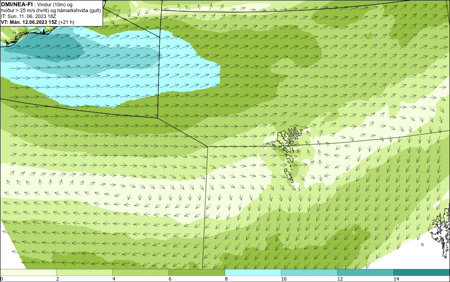Click the "Vindur (10m) og" header text
450x282 pixels.
pos(55,5)
